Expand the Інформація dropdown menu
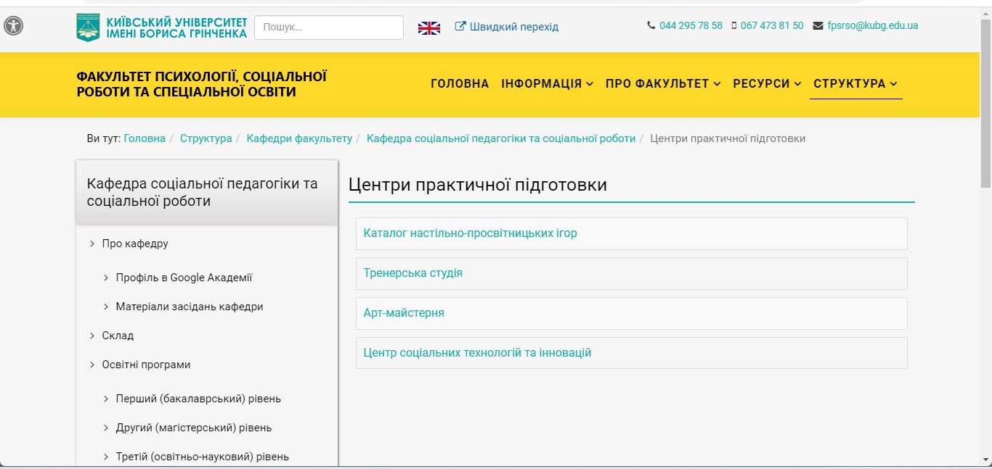Viewport: 992px width, 469px height. pyautogui.click(x=547, y=83)
